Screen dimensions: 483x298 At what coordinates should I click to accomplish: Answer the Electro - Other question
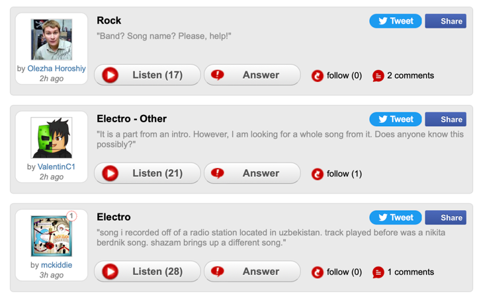point(252,174)
